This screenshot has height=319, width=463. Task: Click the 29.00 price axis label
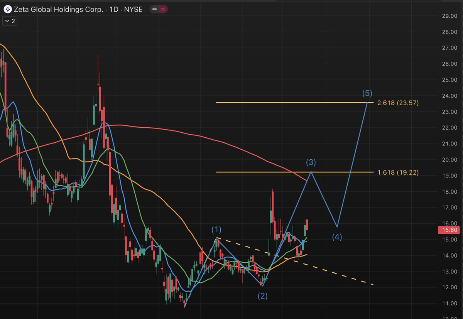point(449,16)
